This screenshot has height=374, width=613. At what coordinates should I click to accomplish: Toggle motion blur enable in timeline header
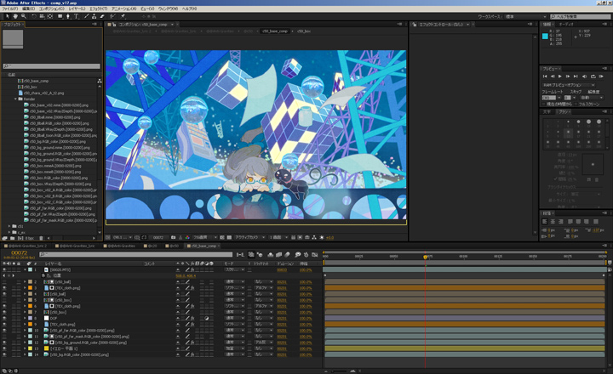(288, 254)
